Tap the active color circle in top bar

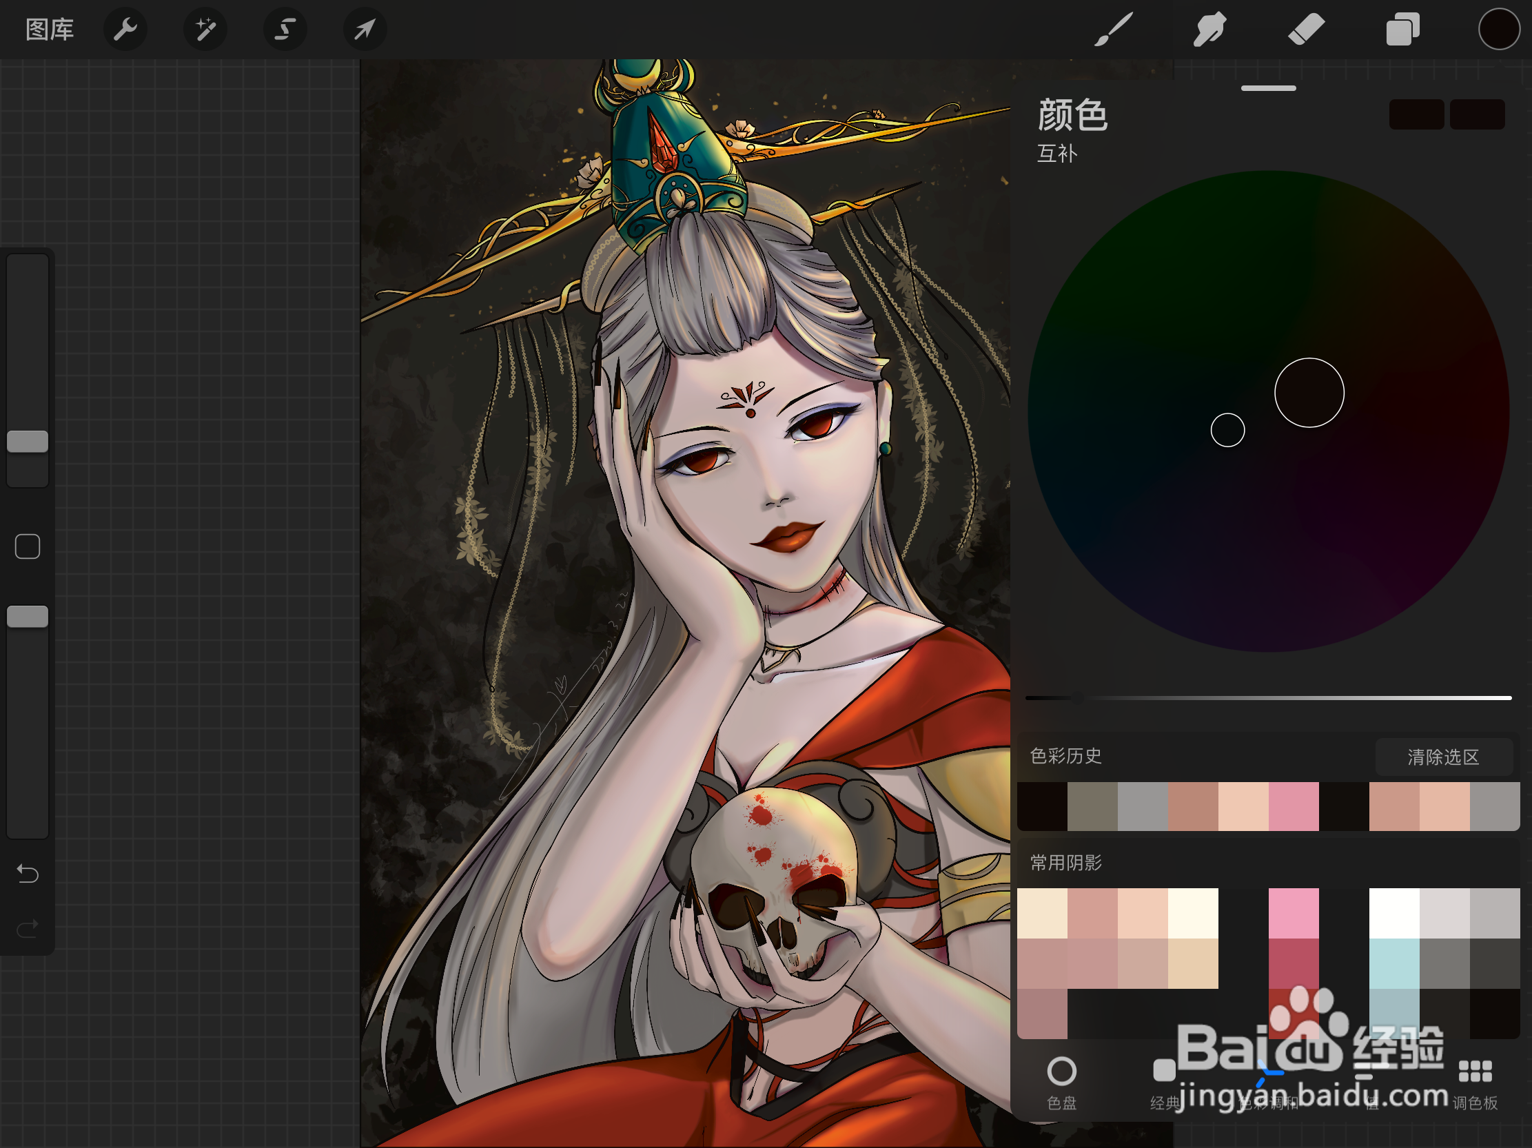click(1499, 30)
